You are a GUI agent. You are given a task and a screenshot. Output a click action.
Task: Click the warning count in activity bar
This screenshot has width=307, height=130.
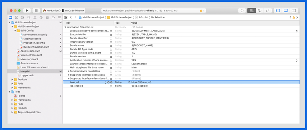202,10
